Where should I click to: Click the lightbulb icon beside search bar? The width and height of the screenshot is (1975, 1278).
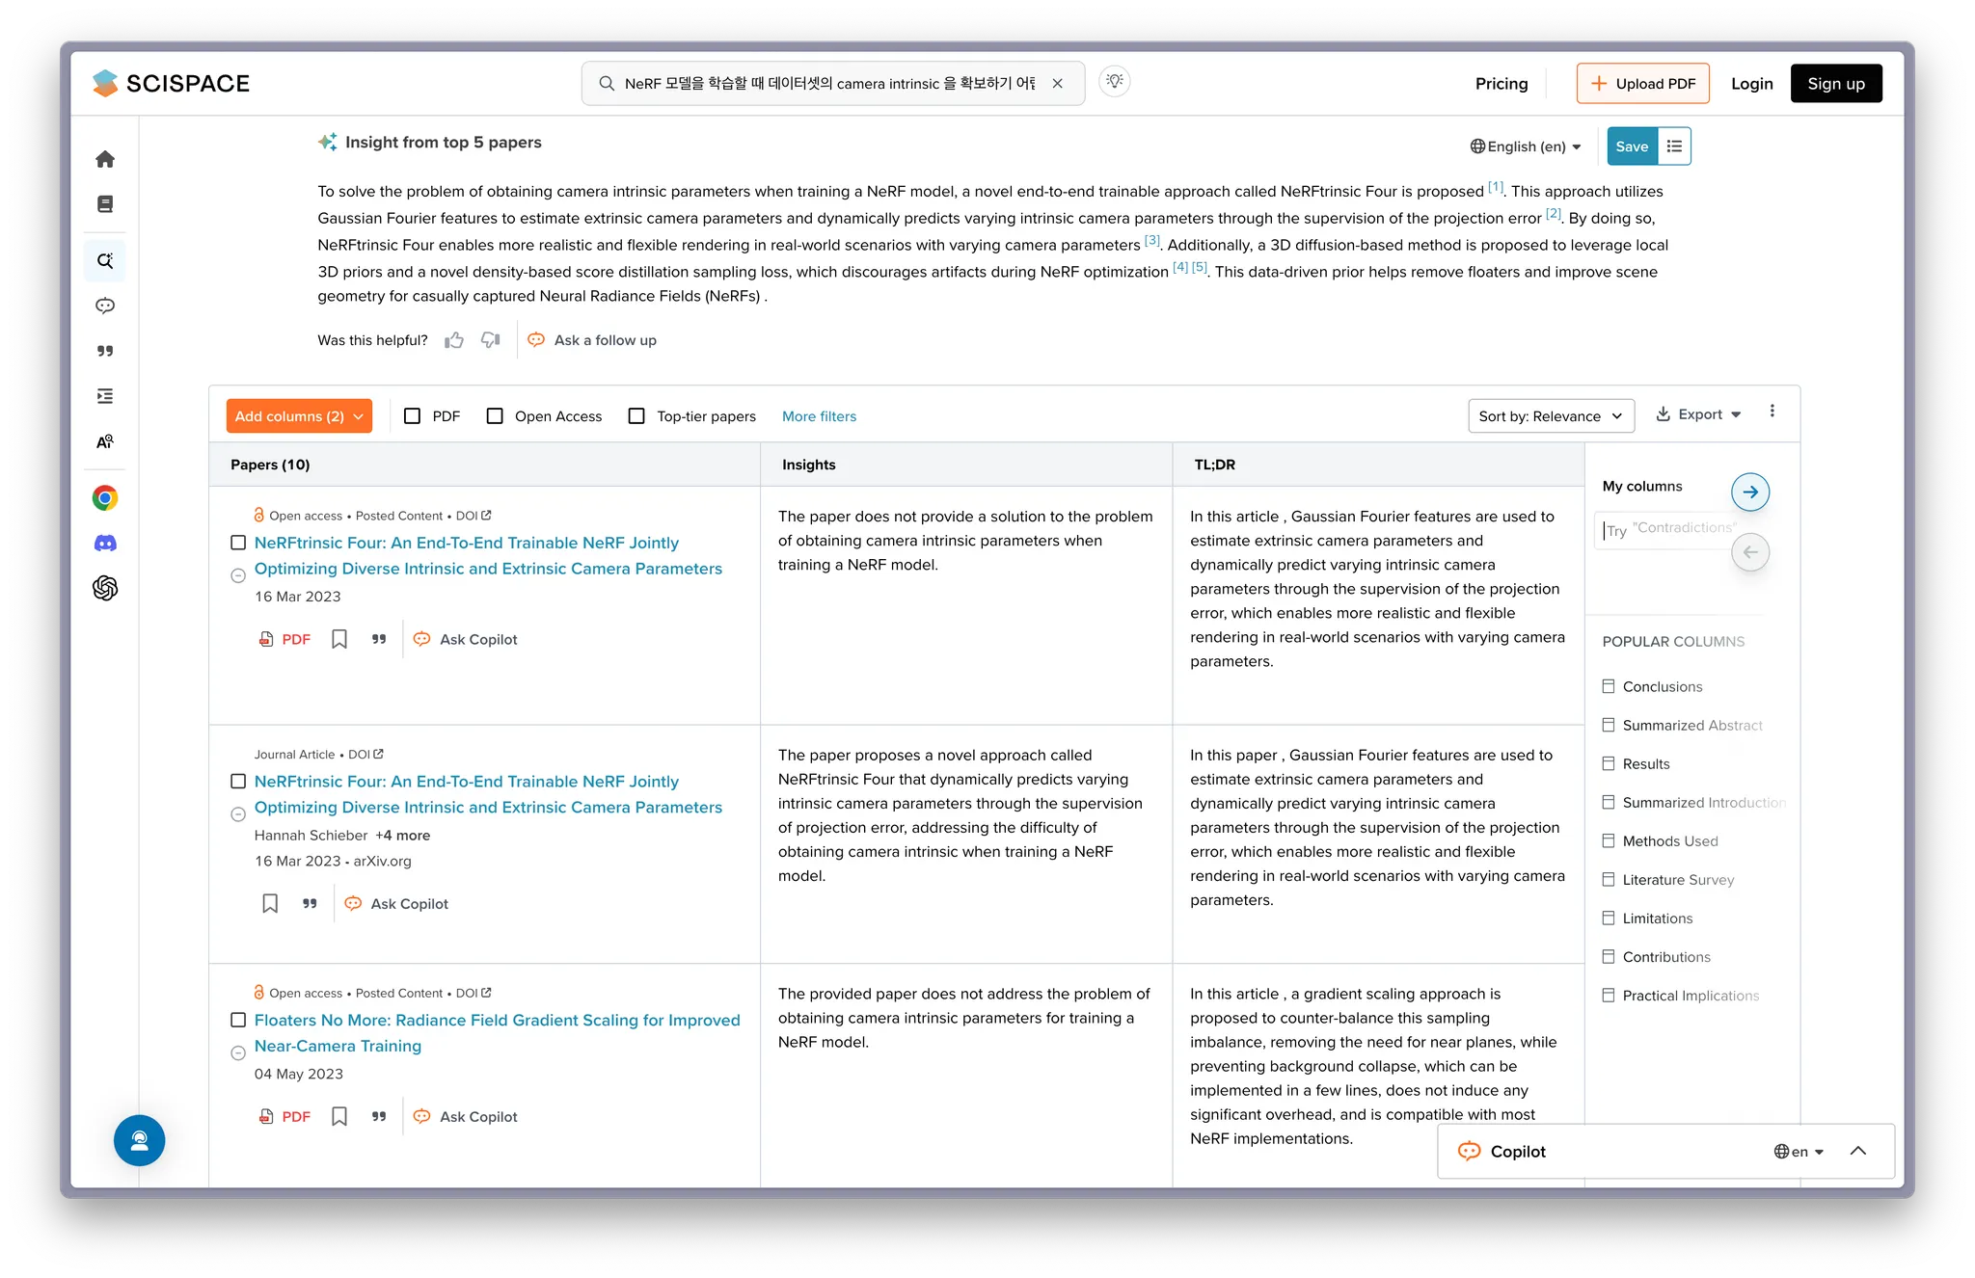tap(1115, 82)
